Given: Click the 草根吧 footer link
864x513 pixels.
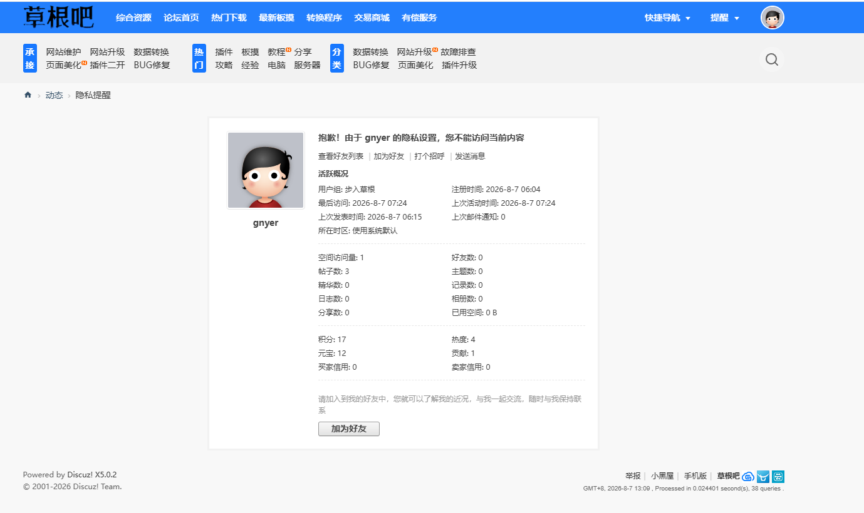Looking at the screenshot, I should click(728, 476).
